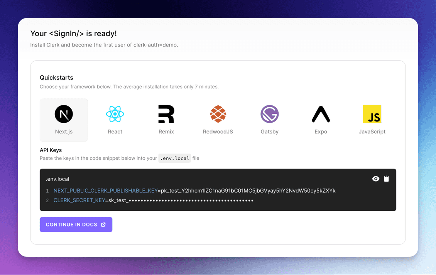Click the .env.local inline code badge
The width and height of the screenshot is (436, 275).
[174, 158]
